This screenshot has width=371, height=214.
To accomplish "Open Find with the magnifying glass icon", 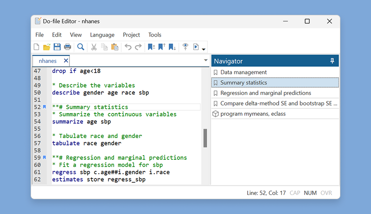I will pos(81,47).
